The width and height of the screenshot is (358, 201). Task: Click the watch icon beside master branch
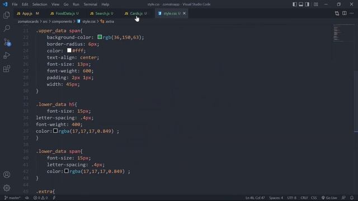(27, 198)
